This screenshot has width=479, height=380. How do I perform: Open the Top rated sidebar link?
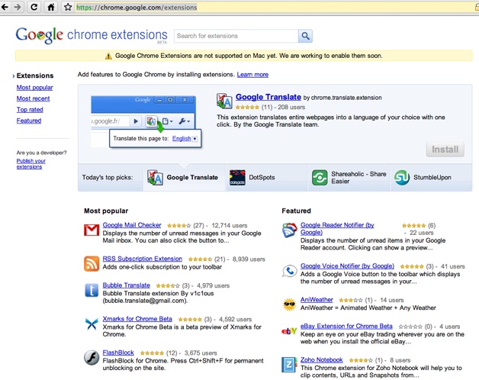(30, 110)
